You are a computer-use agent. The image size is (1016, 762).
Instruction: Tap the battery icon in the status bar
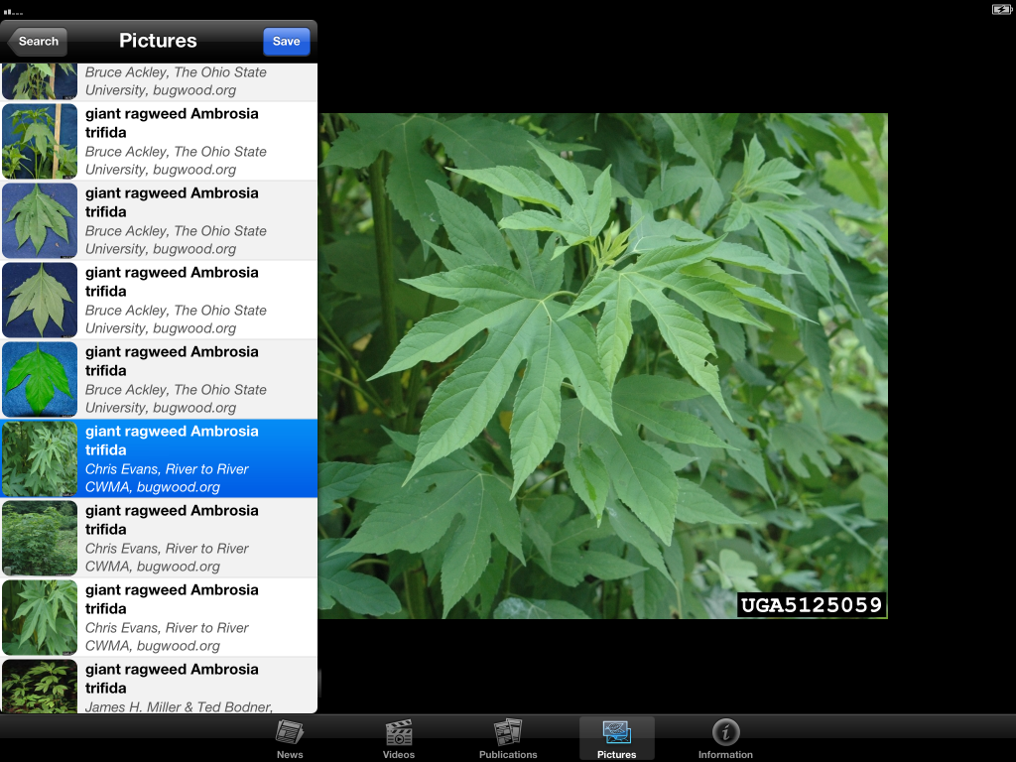point(1001,9)
